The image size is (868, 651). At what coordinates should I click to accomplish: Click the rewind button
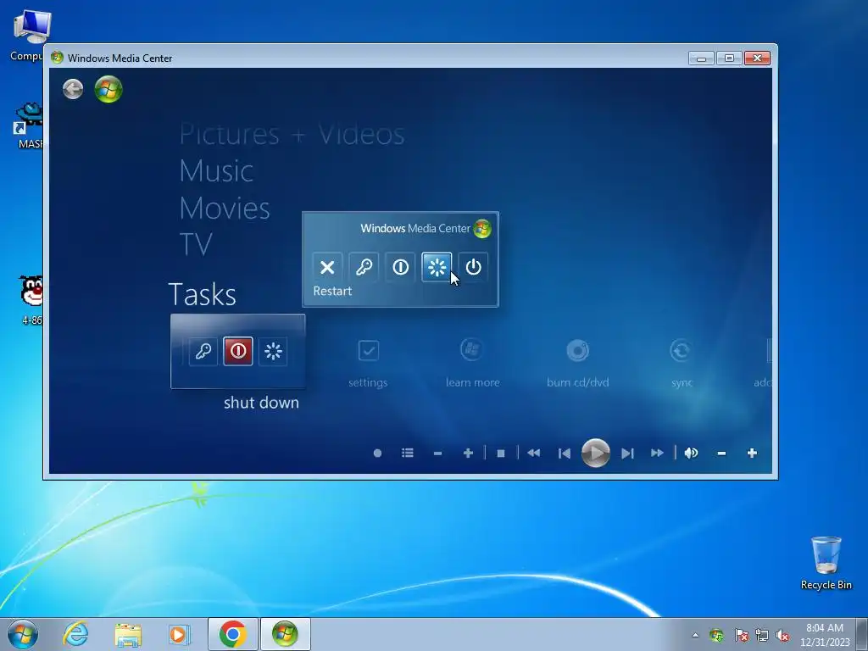click(534, 453)
